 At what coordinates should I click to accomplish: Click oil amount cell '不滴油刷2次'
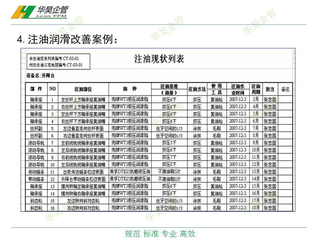[169, 179]
